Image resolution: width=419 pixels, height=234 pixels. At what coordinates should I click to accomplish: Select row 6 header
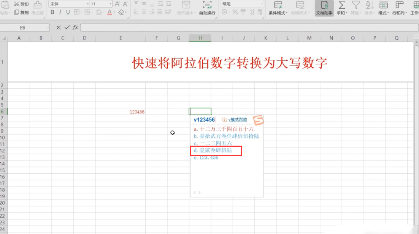tap(3, 112)
